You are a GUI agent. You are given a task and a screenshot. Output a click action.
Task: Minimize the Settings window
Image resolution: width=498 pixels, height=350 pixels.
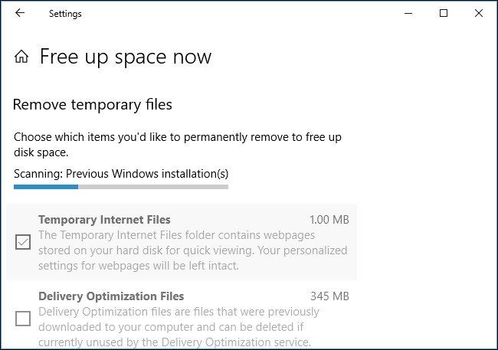coord(408,13)
